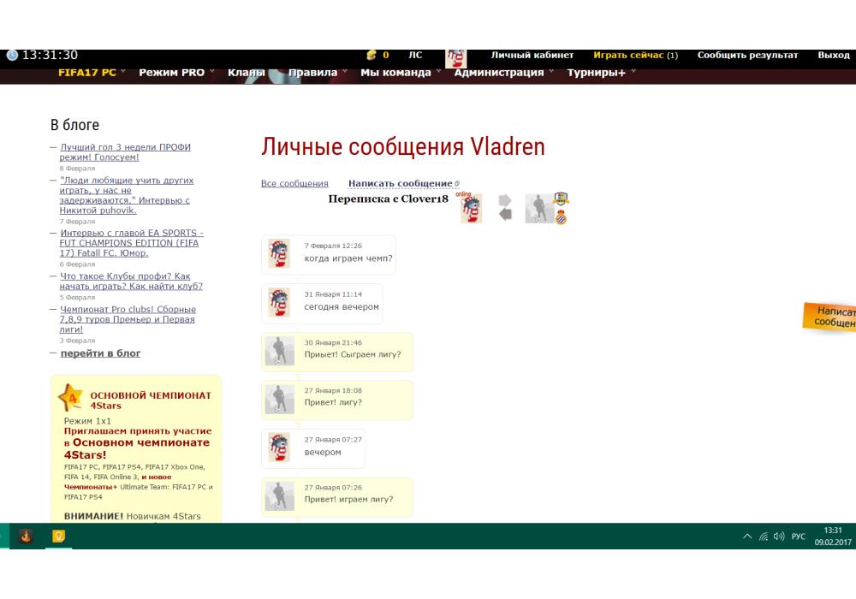Click avatar on 7 Февраля 12:26 message
856x599 pixels.
coord(279,253)
